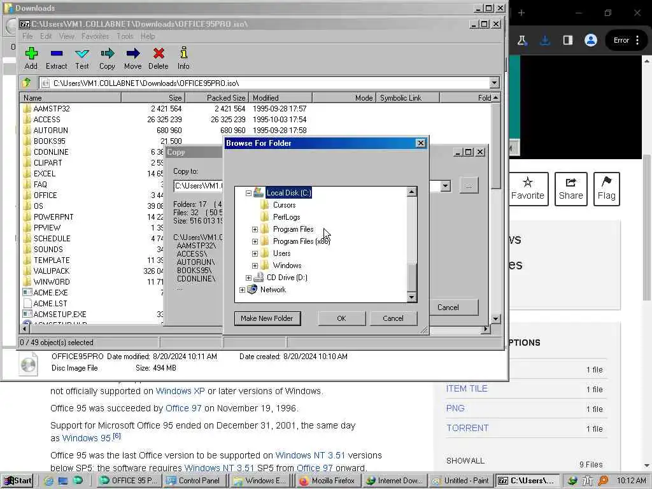Open the PNG download link
The image size is (652, 489).
pyautogui.click(x=455, y=408)
